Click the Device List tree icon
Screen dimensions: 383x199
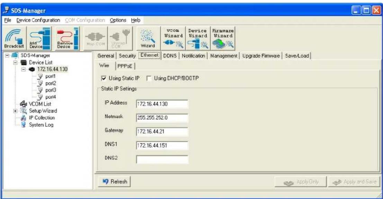click(x=24, y=62)
